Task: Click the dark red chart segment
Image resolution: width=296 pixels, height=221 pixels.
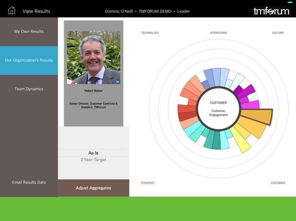Action: pyautogui.click(x=187, y=116)
